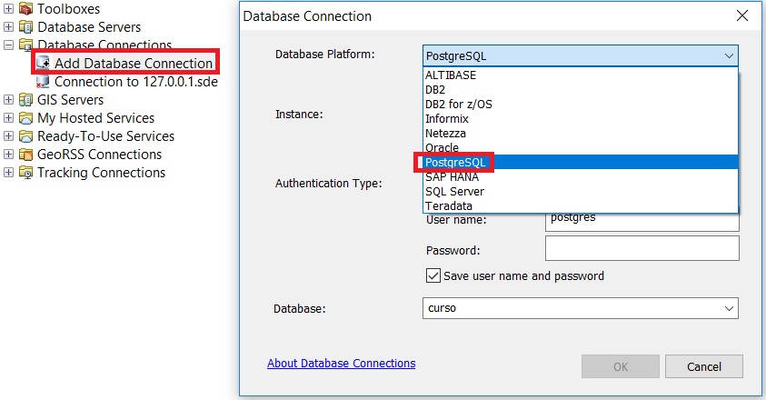
Task: Click the Instance label text
Action: [299, 115]
